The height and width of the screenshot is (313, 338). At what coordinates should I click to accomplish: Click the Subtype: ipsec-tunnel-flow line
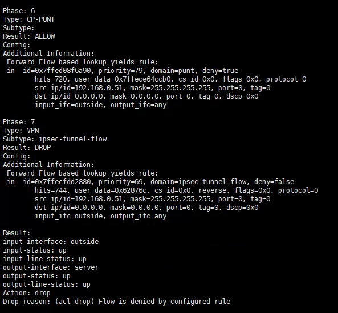pos(55,139)
